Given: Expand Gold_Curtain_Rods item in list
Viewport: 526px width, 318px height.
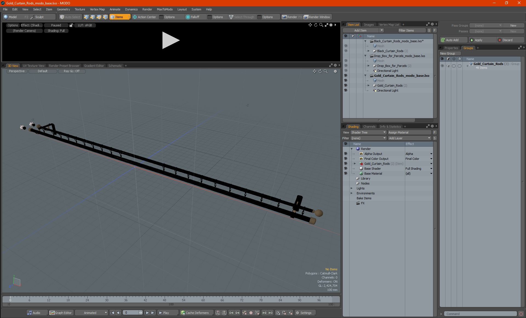Looking at the screenshot, I should point(369,86).
